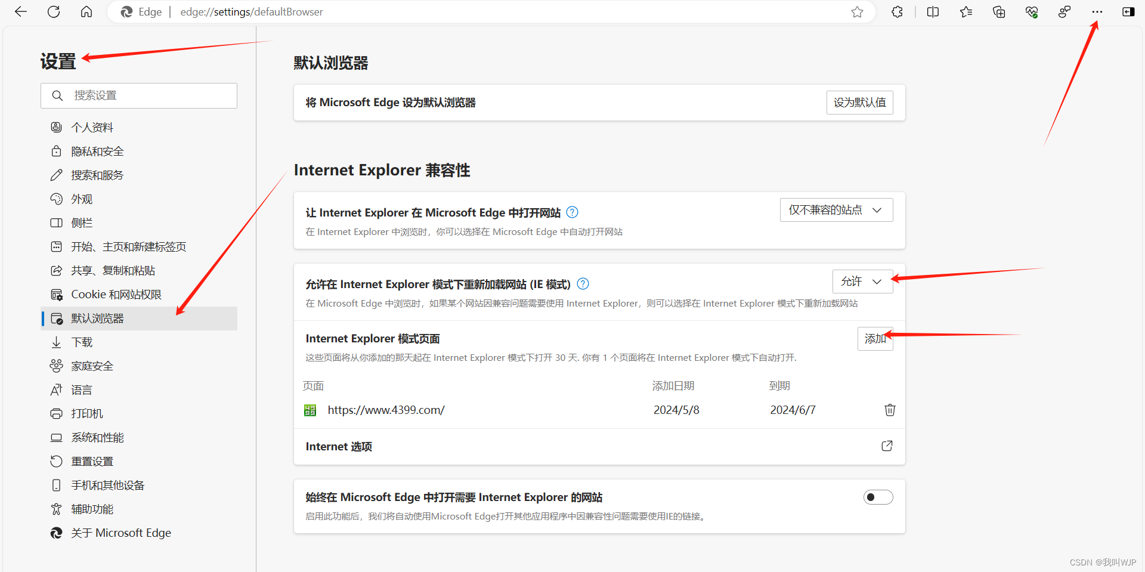Screen dimensions: 1145x572
Task: Open the browser home page icon
Action: [86, 11]
